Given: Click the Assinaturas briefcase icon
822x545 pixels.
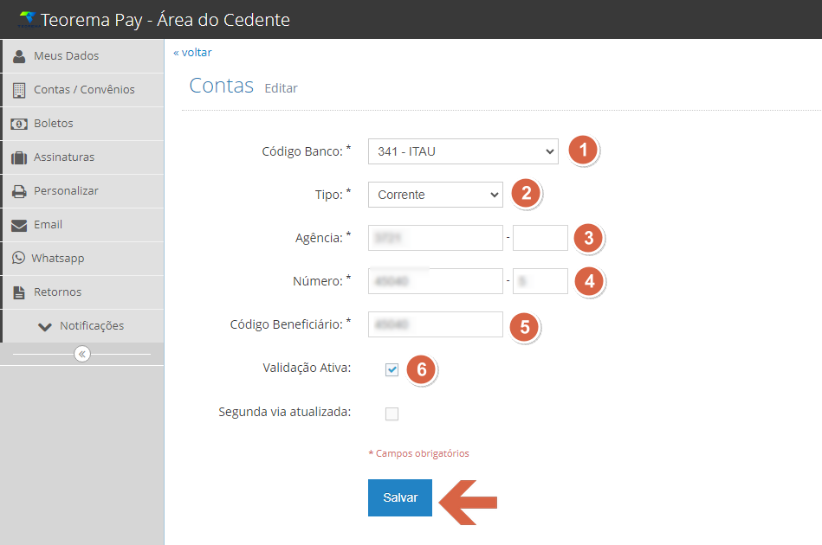Looking at the screenshot, I should [x=19, y=157].
